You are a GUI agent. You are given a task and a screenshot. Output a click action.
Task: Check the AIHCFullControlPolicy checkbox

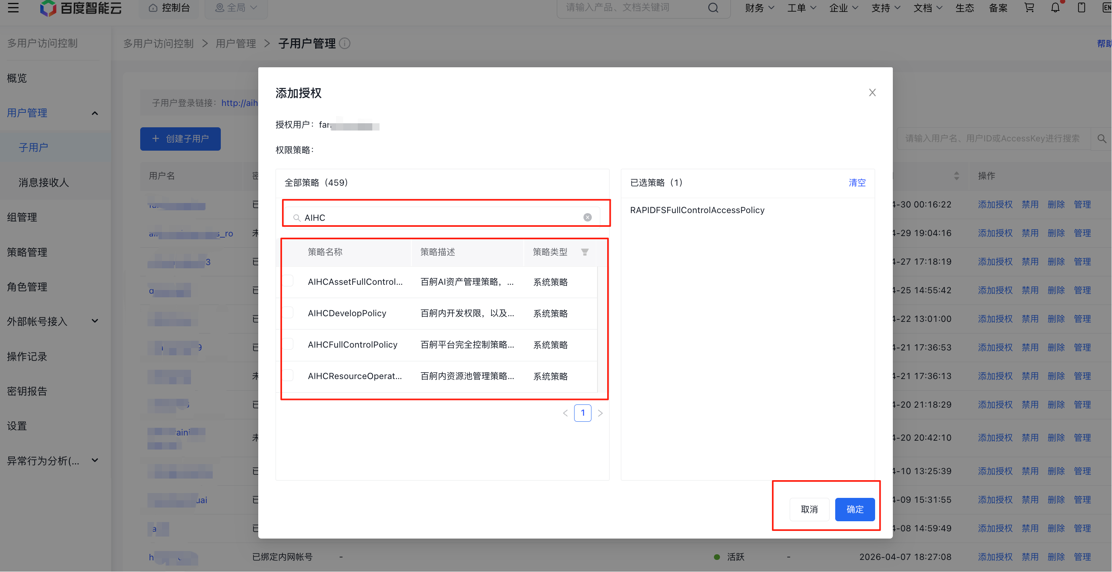[289, 344]
